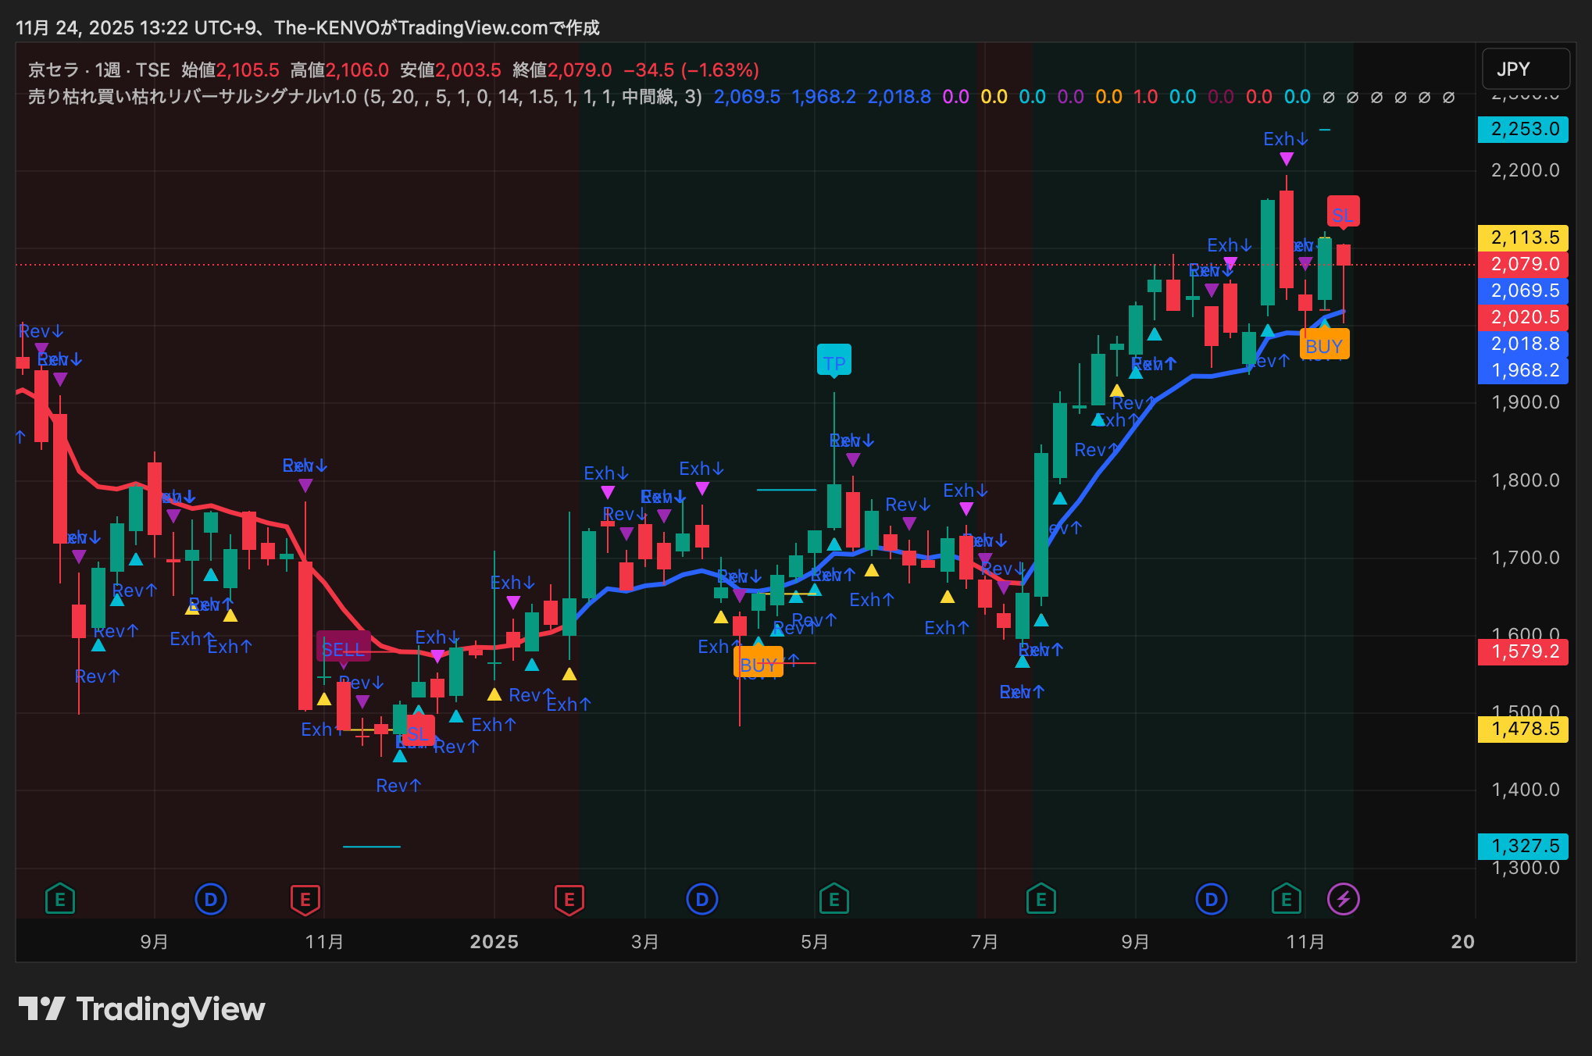
Task: Click the cyan 2,253.0 price label
Action: [1524, 129]
